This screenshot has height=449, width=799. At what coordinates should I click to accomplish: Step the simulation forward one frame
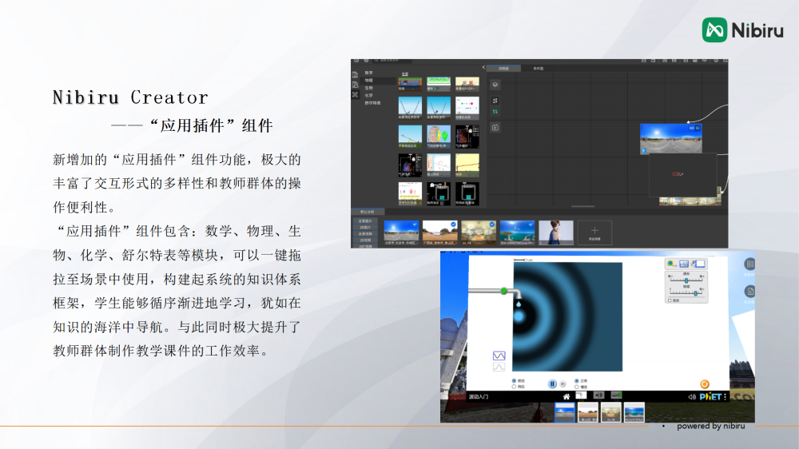(x=562, y=384)
